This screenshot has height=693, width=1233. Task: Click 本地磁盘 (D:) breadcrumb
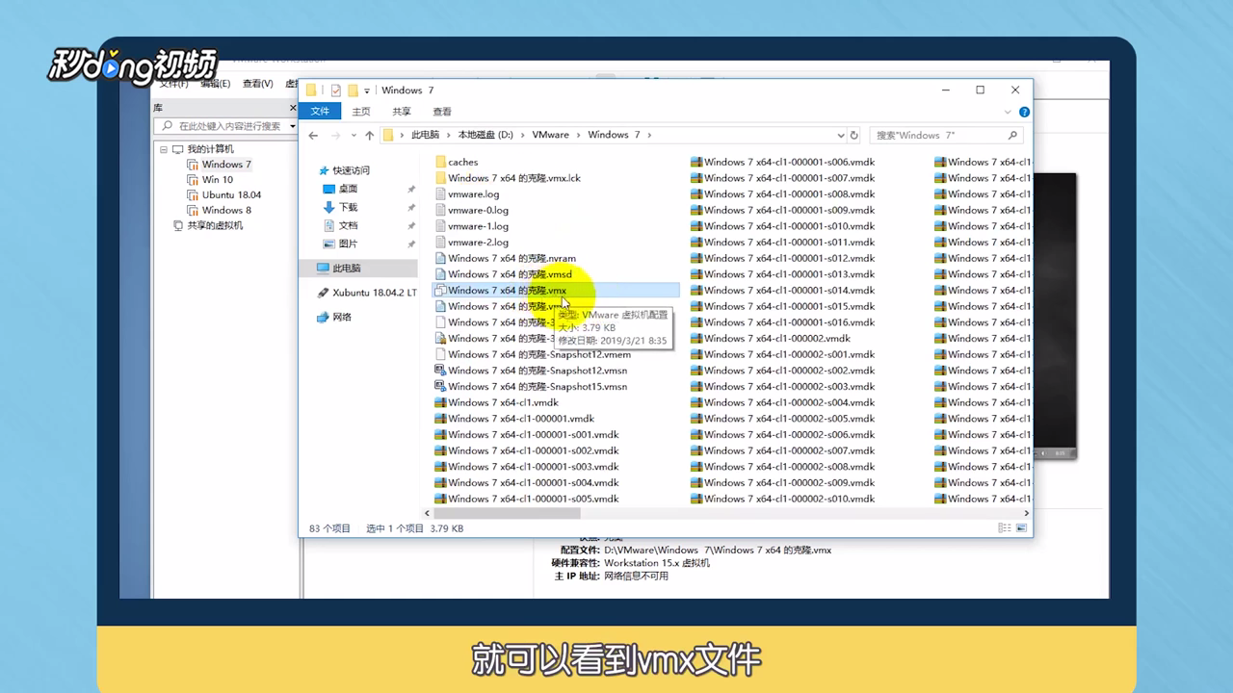[x=485, y=136]
